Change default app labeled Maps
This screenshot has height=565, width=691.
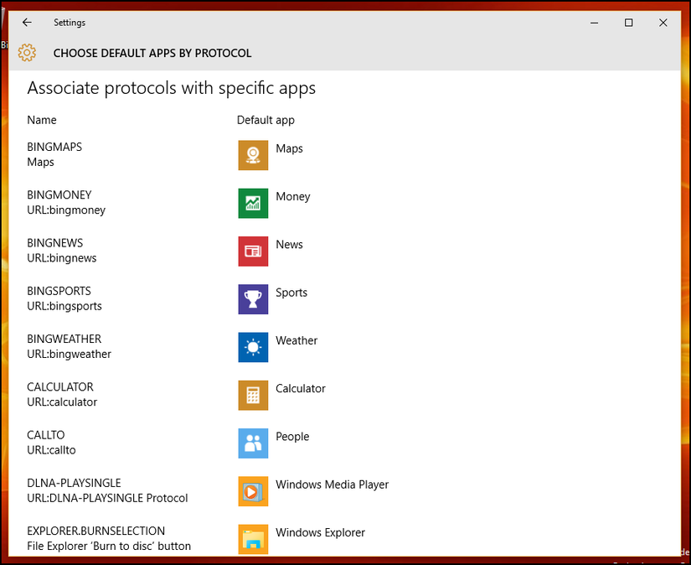289,148
